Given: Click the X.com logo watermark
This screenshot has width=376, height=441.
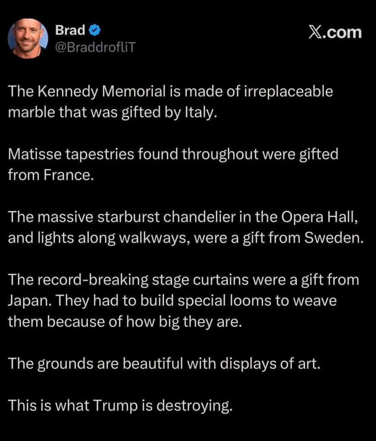Looking at the screenshot, I should point(335,33).
